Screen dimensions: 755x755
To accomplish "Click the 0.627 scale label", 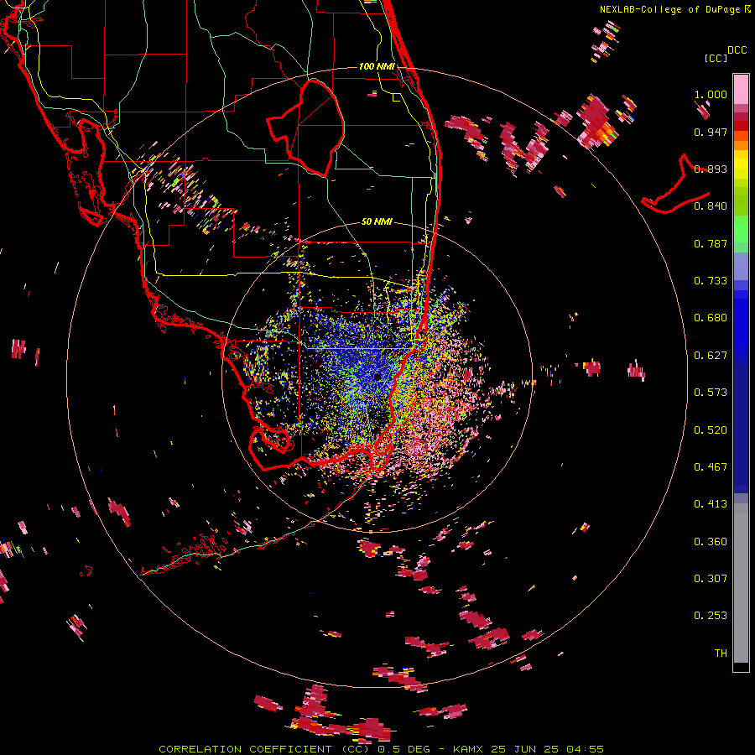I will point(711,356).
